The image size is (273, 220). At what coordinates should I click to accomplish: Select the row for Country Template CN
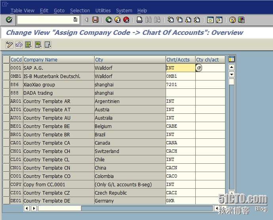tap(6, 168)
